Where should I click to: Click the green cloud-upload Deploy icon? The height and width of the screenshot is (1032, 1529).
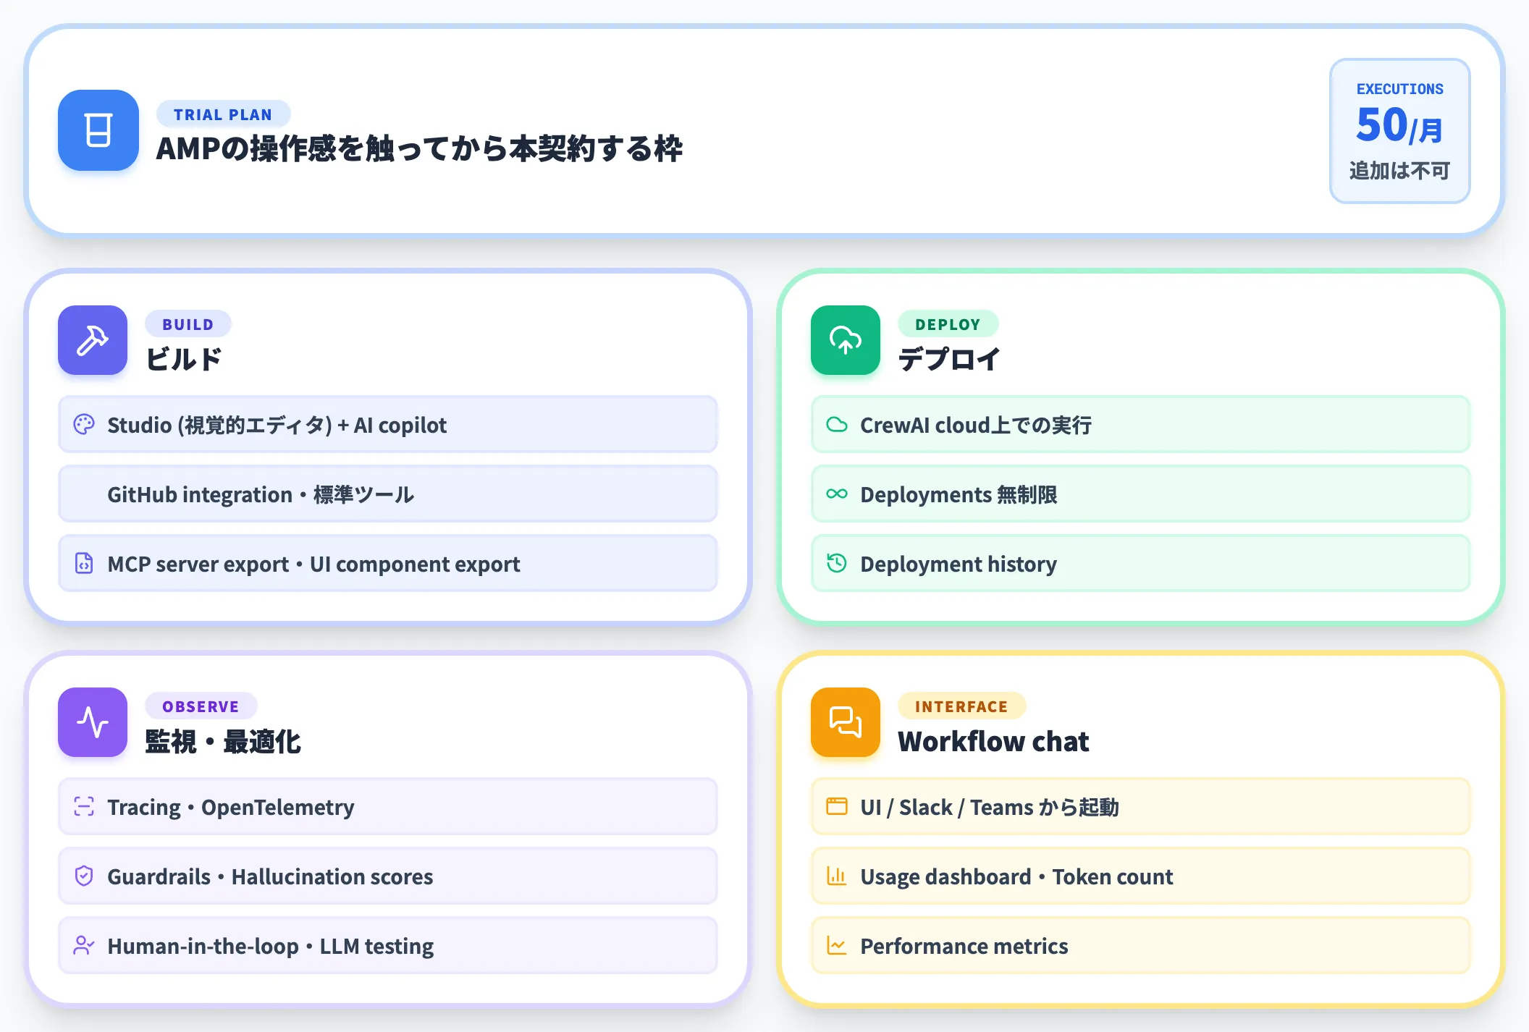tap(846, 340)
